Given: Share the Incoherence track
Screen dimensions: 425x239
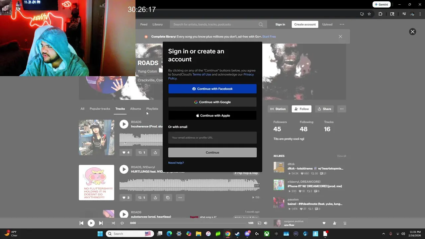Looking at the screenshot, I should pyautogui.click(x=155, y=152).
